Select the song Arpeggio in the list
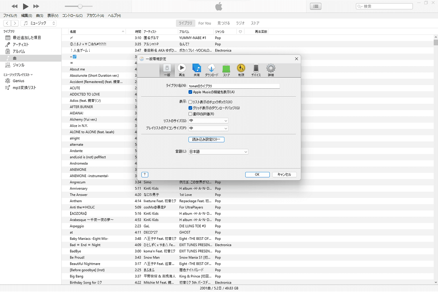438x292 pixels. pyautogui.click(x=77, y=226)
